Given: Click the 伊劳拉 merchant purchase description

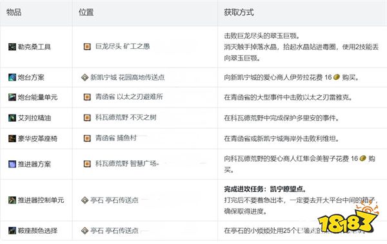Looking at the screenshot, I should 292,77.
